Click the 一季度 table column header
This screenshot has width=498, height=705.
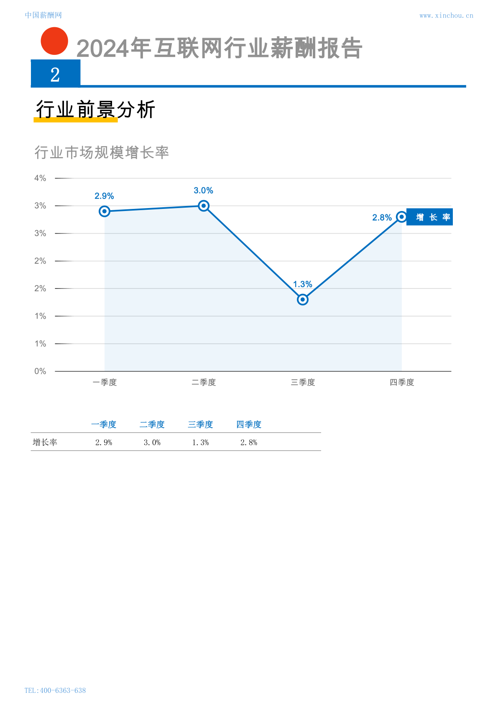point(104,425)
